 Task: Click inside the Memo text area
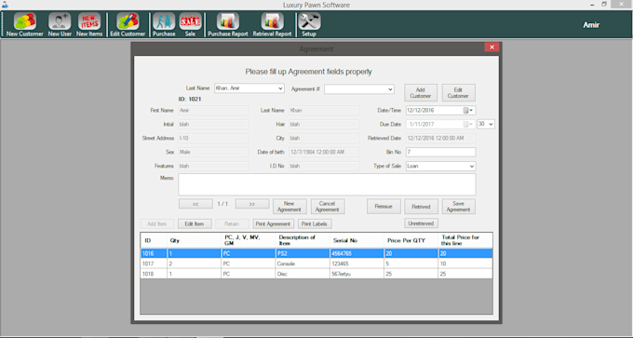[327, 184]
